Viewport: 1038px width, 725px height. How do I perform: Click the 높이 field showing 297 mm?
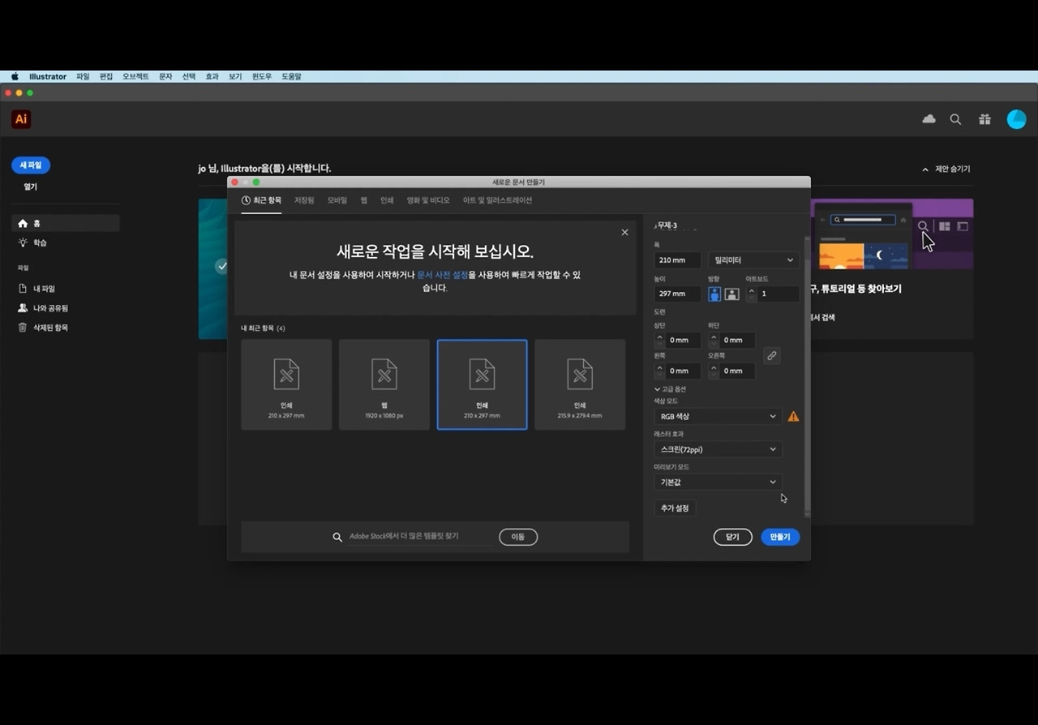pos(678,294)
